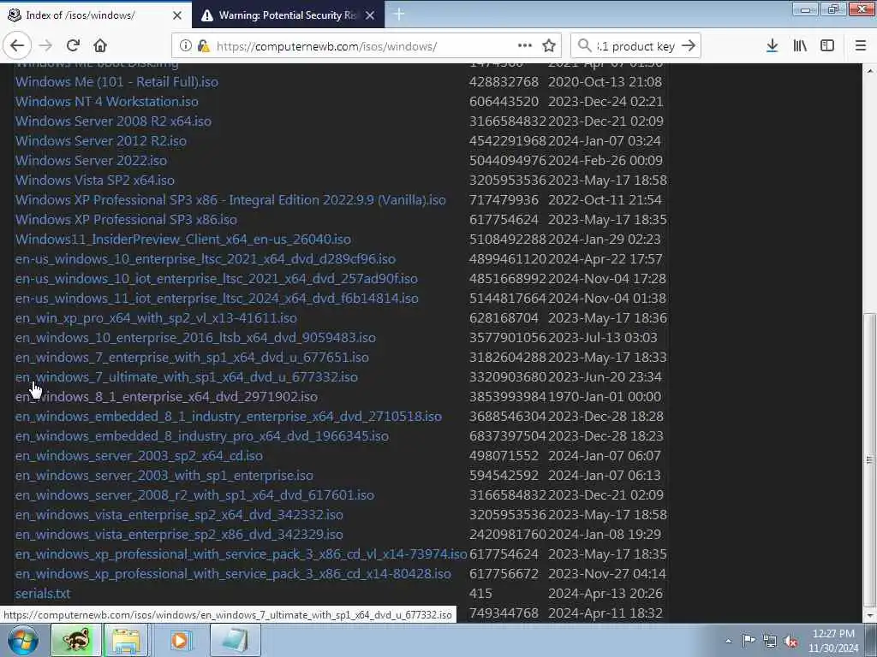Open en_windows_vista_enterprise_sp2_x64 link
Image resolution: width=877 pixels, height=657 pixels.
pos(179,514)
